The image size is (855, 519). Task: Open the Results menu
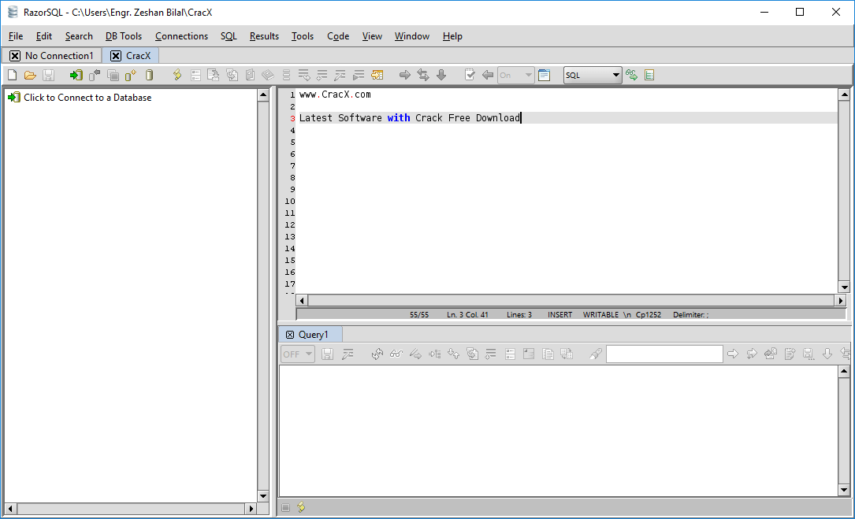click(264, 36)
